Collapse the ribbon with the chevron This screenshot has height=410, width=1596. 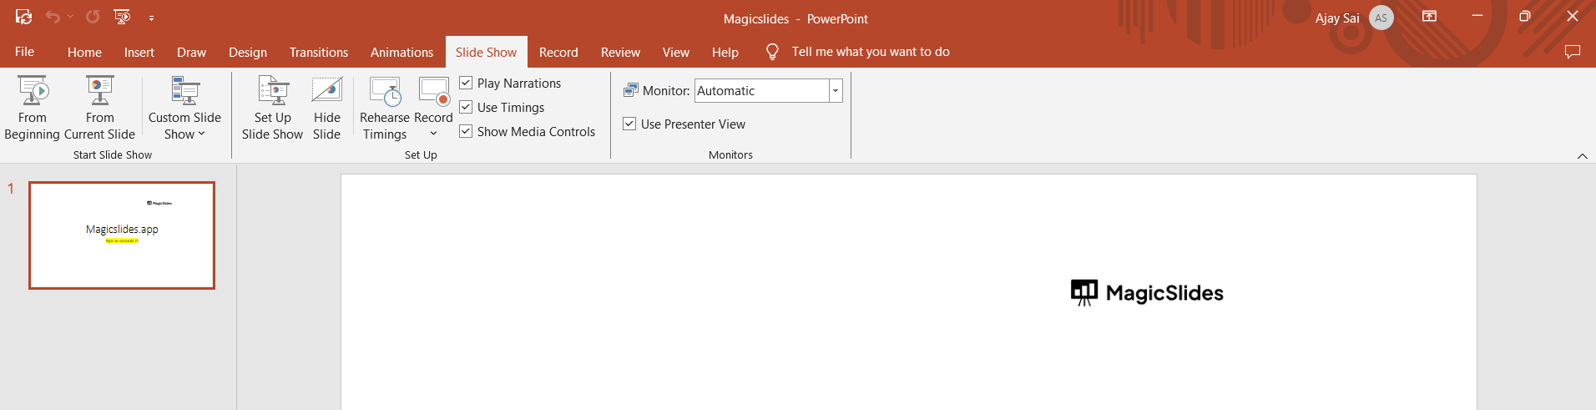click(x=1582, y=156)
